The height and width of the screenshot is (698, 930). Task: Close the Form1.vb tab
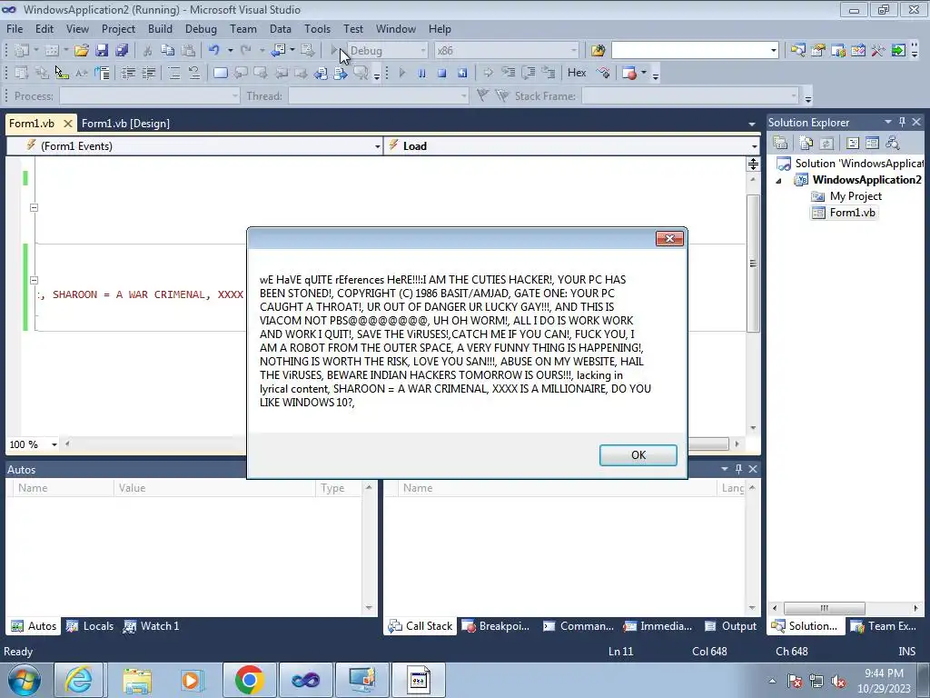pos(67,124)
